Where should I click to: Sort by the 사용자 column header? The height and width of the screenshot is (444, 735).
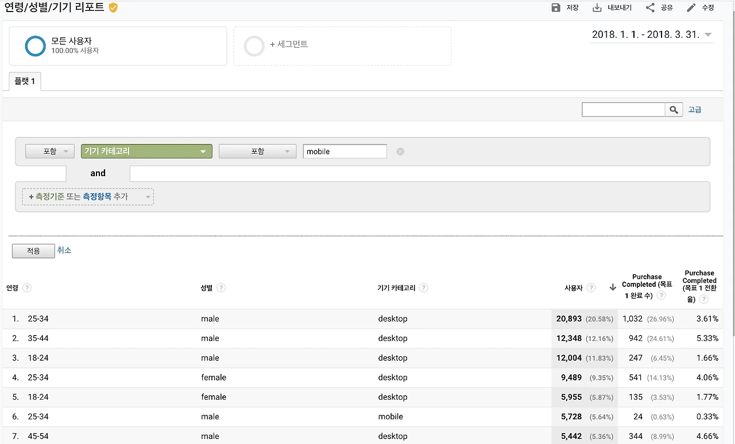[574, 288]
